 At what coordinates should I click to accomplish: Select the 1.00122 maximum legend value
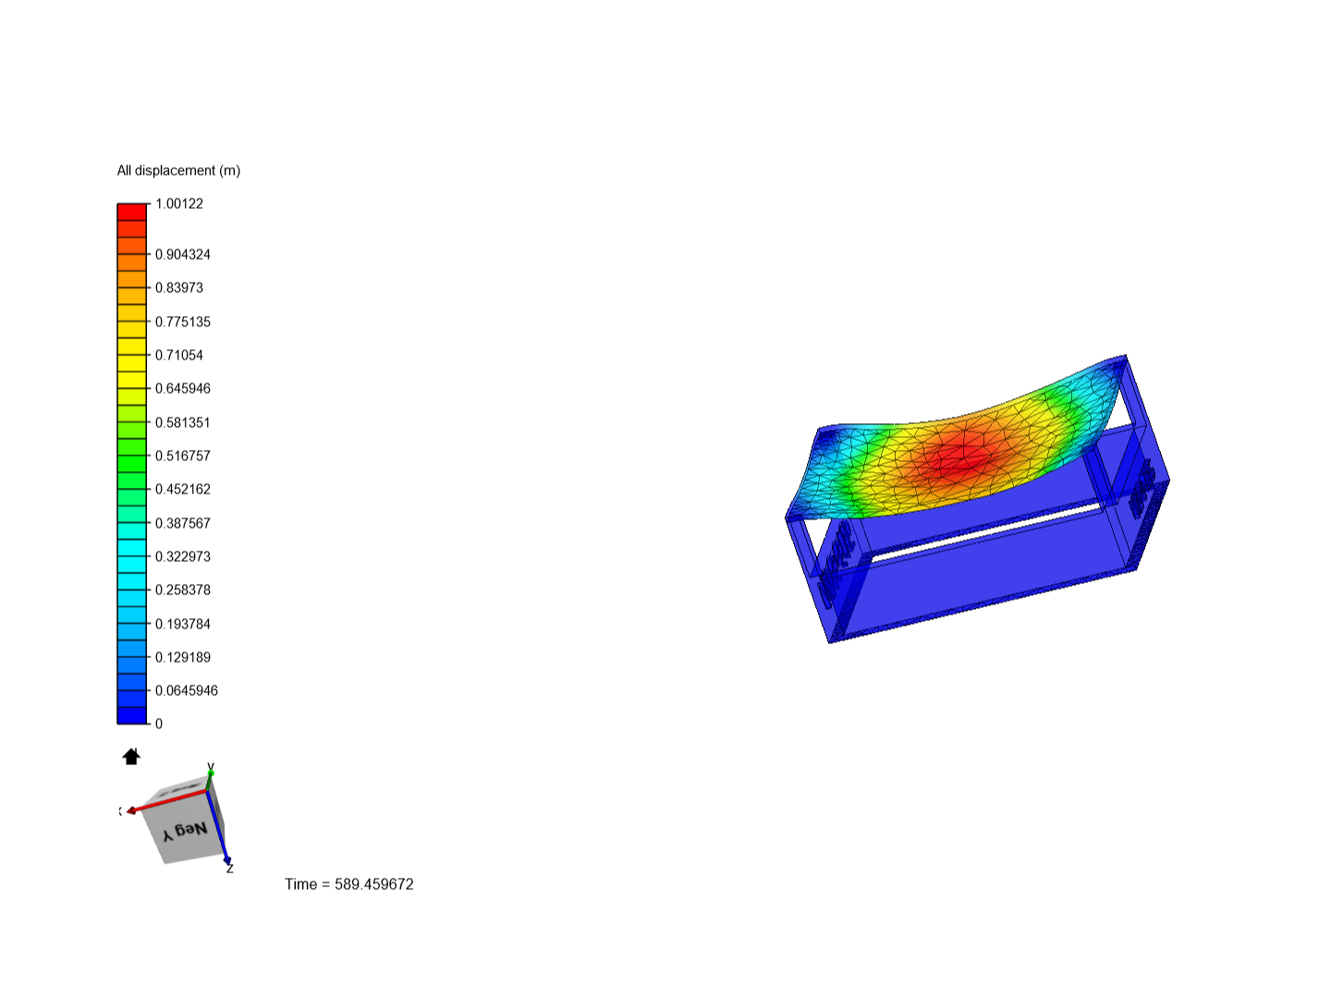[x=179, y=203]
